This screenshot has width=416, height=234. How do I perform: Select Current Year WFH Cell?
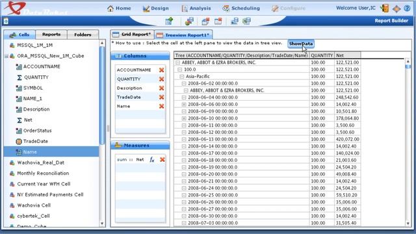pos(44,184)
